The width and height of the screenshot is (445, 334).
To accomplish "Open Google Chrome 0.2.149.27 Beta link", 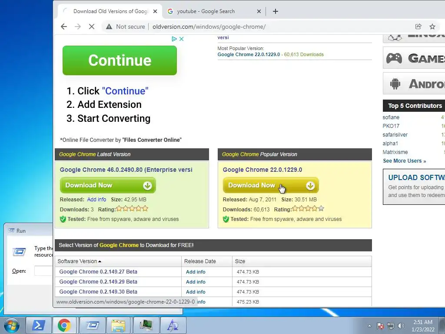I will pos(98,272).
